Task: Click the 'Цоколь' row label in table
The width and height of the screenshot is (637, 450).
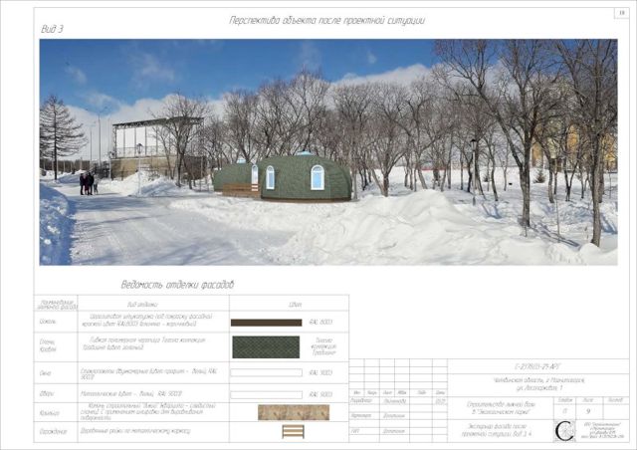Action: (48, 323)
